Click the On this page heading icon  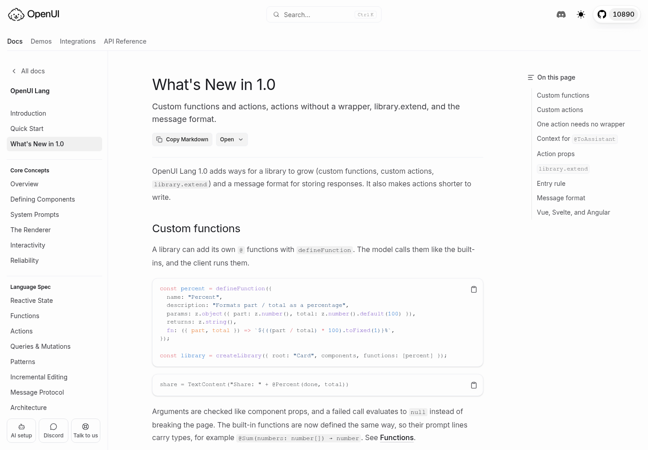[x=531, y=77]
